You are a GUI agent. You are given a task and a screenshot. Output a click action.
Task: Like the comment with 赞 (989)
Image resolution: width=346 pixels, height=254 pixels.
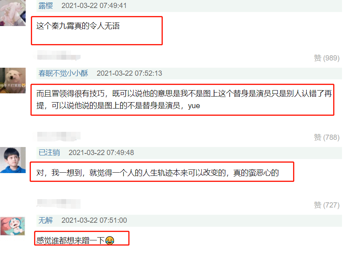(327, 58)
